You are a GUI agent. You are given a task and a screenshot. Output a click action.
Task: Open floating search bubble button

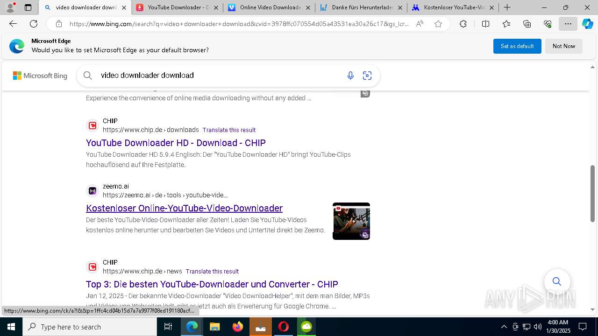point(557,281)
